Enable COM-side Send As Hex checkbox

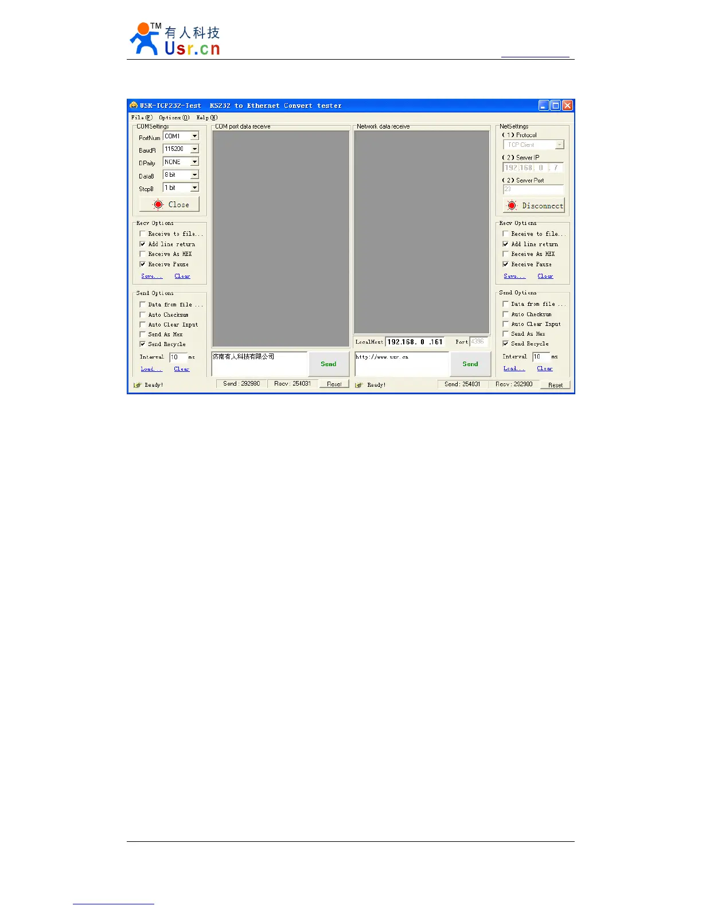coord(142,334)
